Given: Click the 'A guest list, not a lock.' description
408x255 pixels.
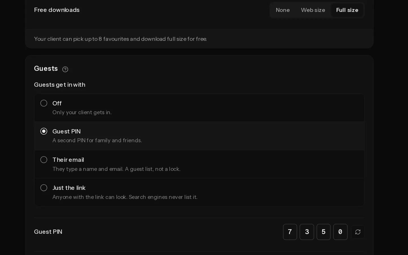Looking at the screenshot, I should click(153, 169).
